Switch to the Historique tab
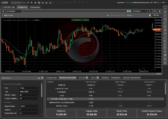 [105, 78]
